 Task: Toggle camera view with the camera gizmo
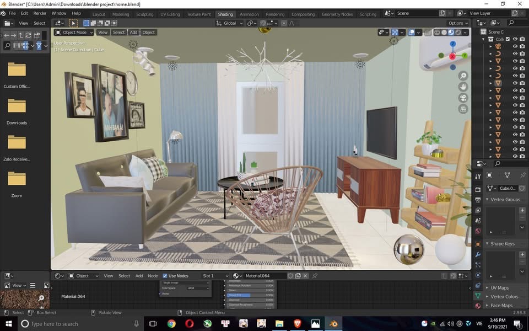click(x=463, y=98)
